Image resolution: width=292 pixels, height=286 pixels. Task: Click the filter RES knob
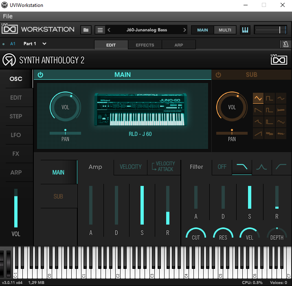(x=223, y=234)
